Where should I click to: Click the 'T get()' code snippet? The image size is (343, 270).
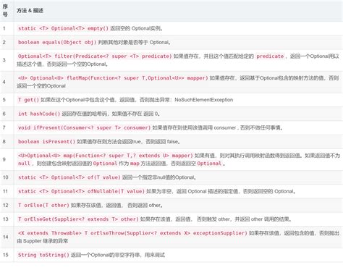coord(28,100)
